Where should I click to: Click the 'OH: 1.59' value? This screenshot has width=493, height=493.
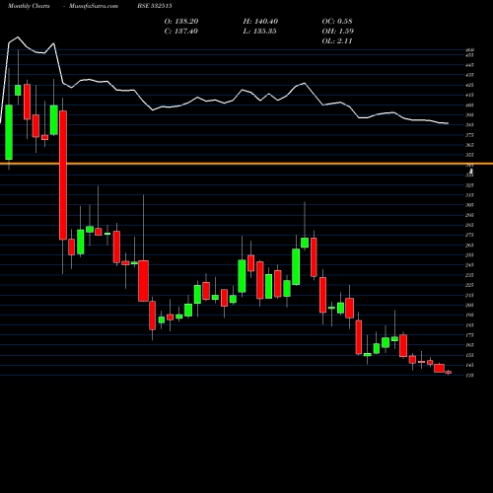[337, 32]
